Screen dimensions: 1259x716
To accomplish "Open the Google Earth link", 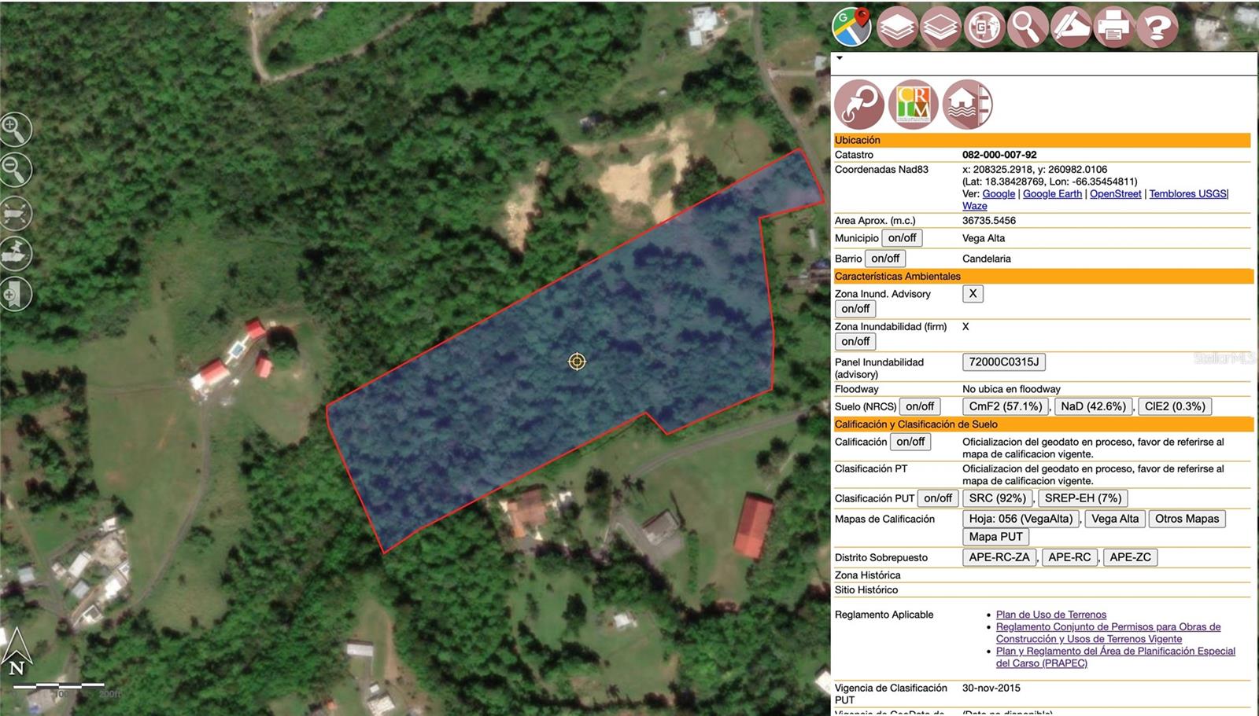I will [x=1052, y=193].
